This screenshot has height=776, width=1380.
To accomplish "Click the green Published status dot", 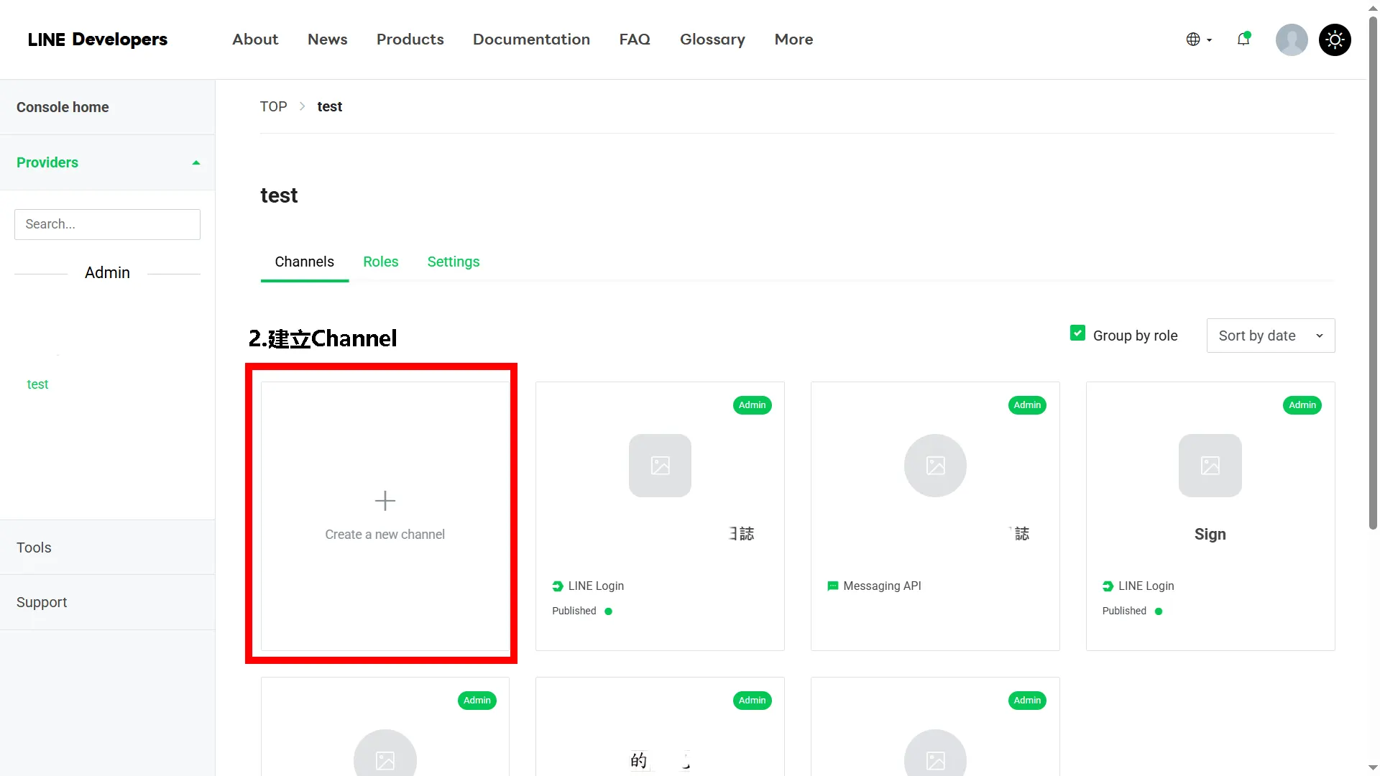I will (x=609, y=611).
